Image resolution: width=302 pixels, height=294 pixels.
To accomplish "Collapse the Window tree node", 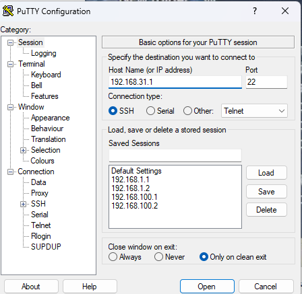I will [x=10, y=107].
